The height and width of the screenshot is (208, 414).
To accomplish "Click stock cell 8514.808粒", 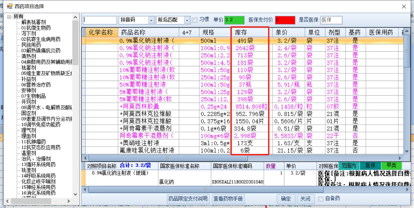I will click(252, 106).
